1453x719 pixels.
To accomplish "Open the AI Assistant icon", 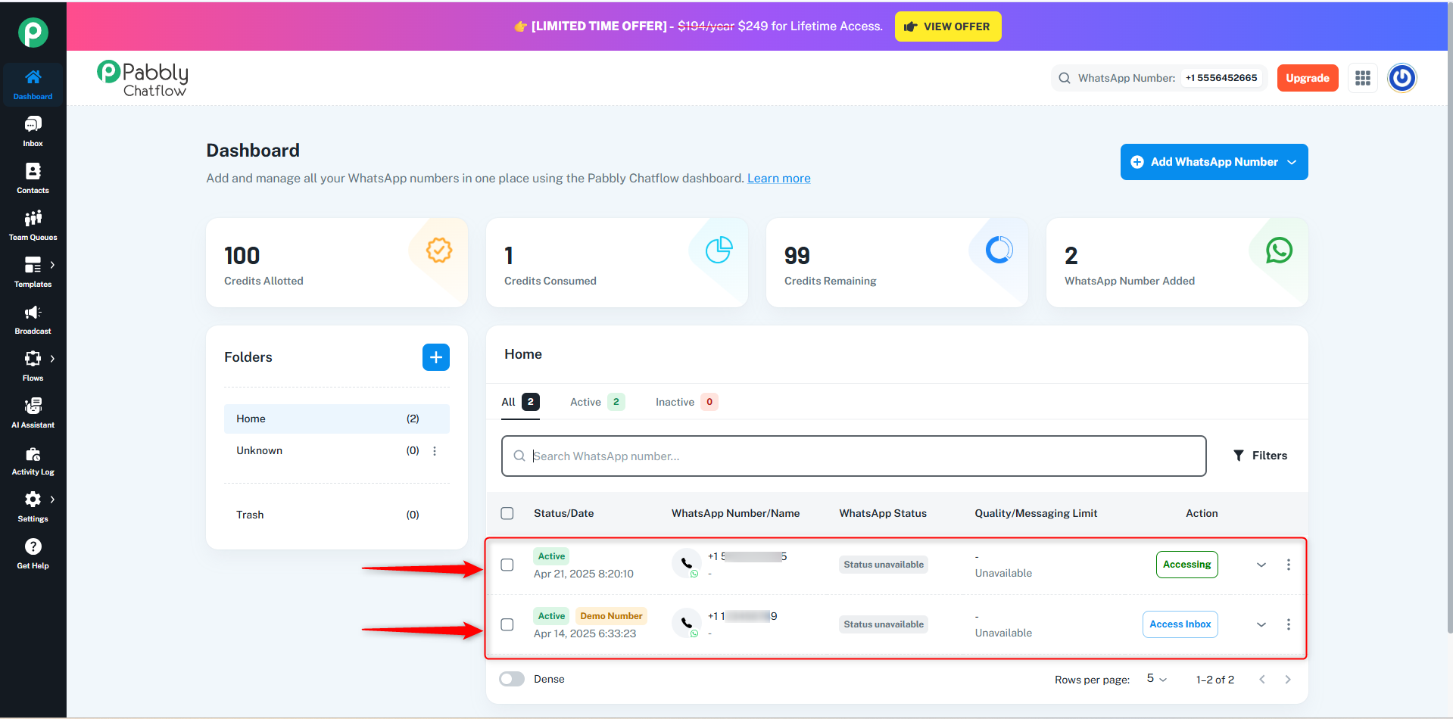I will pos(33,413).
